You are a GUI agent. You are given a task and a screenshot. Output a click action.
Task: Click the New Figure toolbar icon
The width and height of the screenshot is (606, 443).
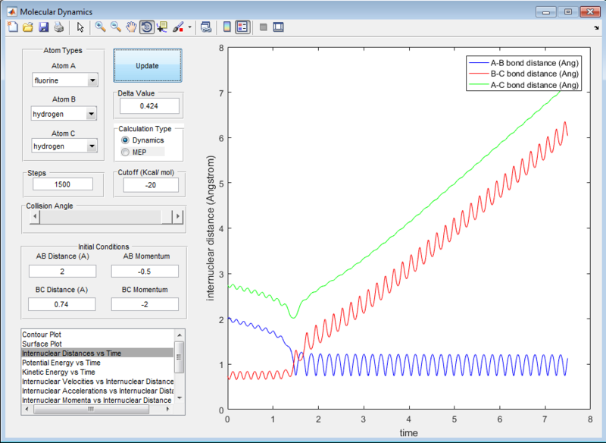12,27
